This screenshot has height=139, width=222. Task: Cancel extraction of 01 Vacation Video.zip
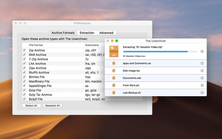[x=202, y=51]
